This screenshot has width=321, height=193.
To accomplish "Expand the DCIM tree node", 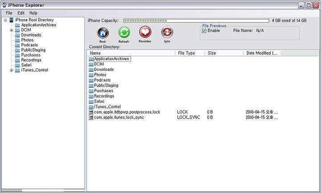I will (12, 30).
